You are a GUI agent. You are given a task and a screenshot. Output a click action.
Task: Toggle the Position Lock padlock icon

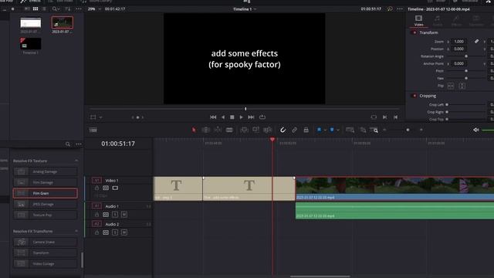click(x=306, y=130)
